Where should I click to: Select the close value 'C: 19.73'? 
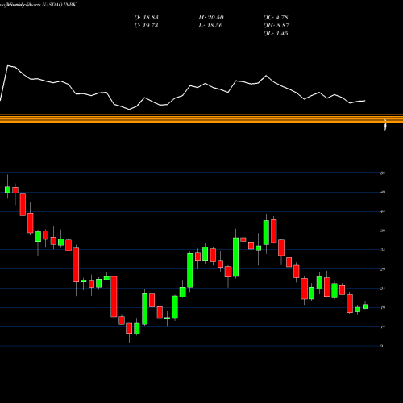pos(146,26)
